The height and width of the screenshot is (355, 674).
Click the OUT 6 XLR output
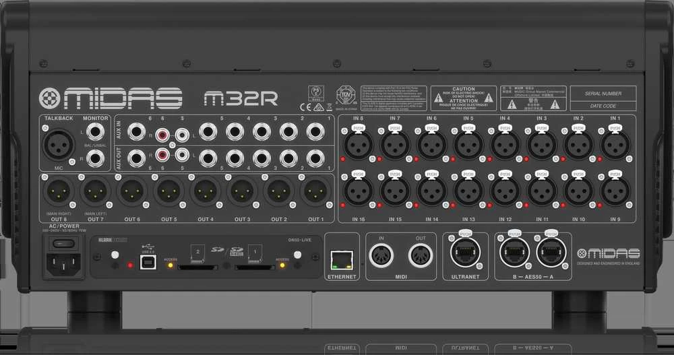tap(132, 191)
